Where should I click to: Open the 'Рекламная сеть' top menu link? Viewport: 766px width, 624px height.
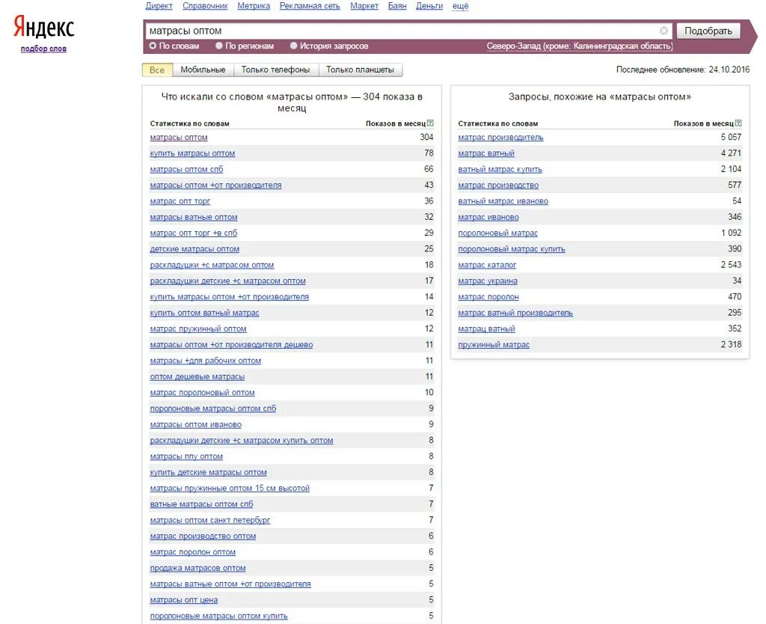[x=310, y=6]
